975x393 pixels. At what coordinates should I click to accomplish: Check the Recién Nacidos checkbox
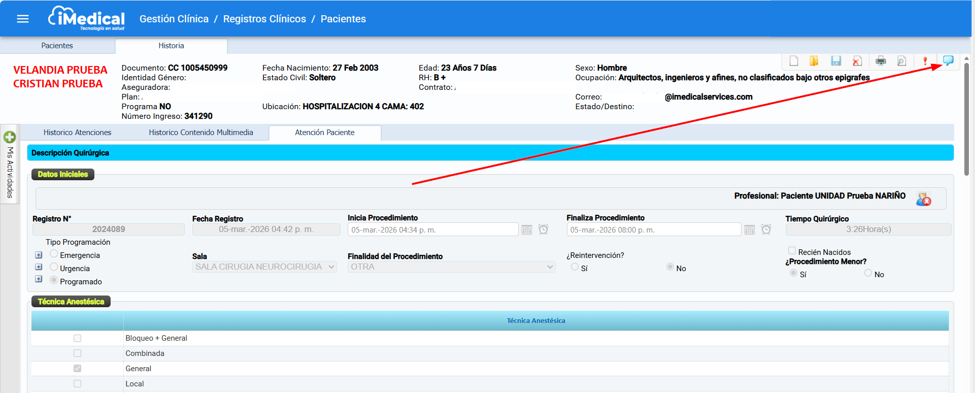click(792, 250)
